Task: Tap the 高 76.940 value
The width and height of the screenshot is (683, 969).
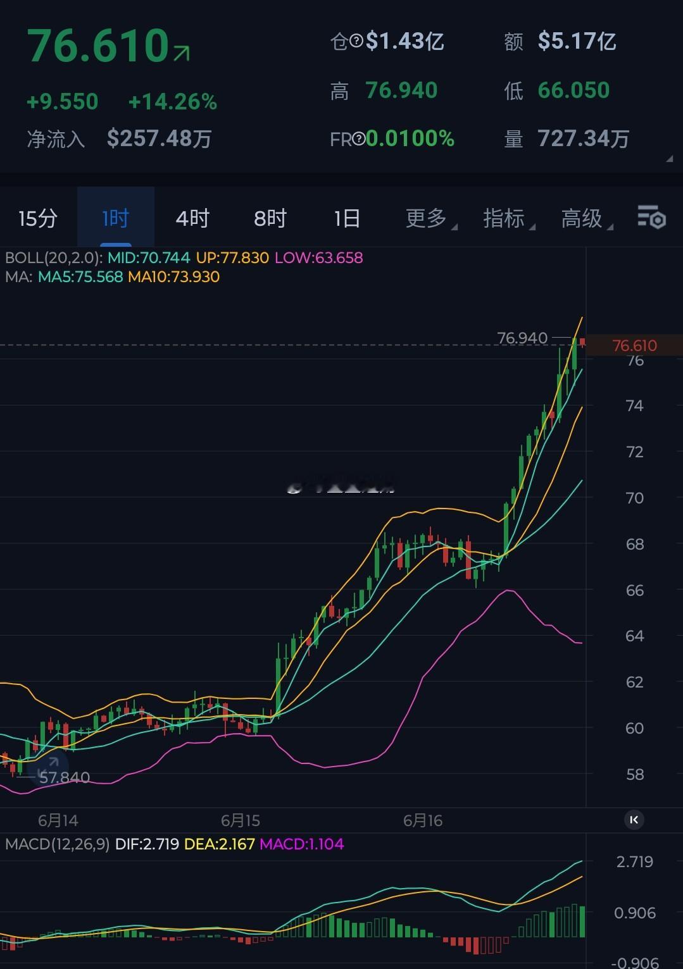Action: click(401, 90)
